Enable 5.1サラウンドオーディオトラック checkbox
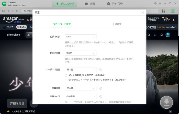This screenshot has height=114, width=179. 66,80
